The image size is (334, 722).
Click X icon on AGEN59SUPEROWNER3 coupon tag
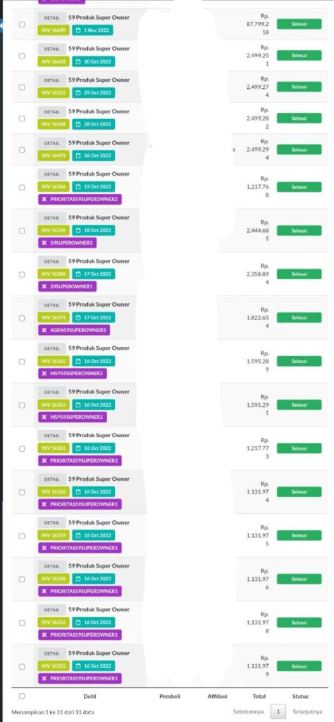(x=44, y=330)
